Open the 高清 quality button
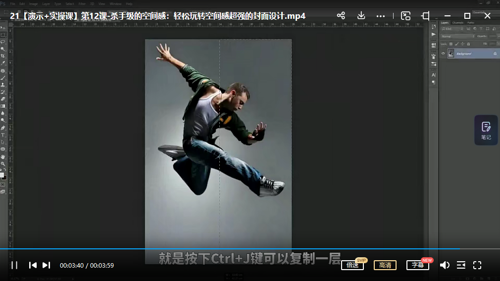This screenshot has height=281, width=500. [x=385, y=265]
